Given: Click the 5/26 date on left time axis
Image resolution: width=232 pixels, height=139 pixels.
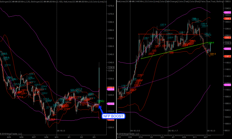Looking at the screenshot, I should point(22,137).
